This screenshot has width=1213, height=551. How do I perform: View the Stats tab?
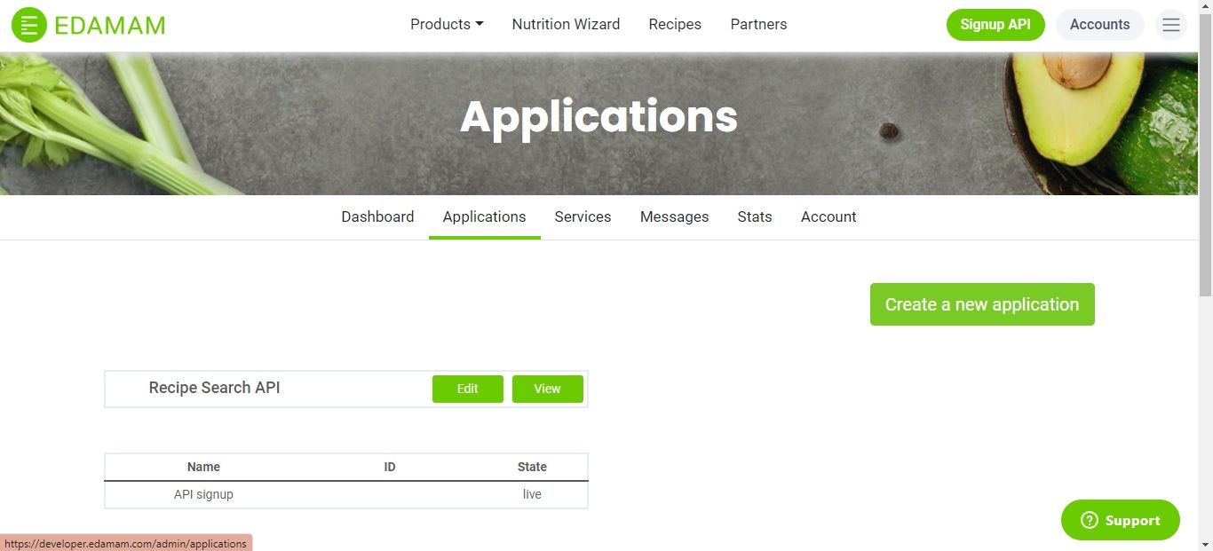[x=754, y=216]
